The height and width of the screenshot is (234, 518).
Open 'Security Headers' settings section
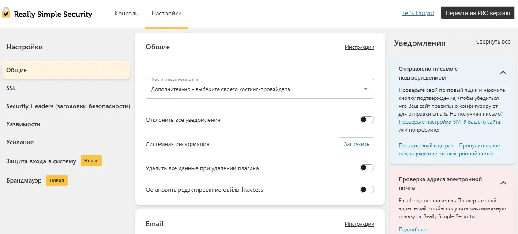(x=68, y=106)
